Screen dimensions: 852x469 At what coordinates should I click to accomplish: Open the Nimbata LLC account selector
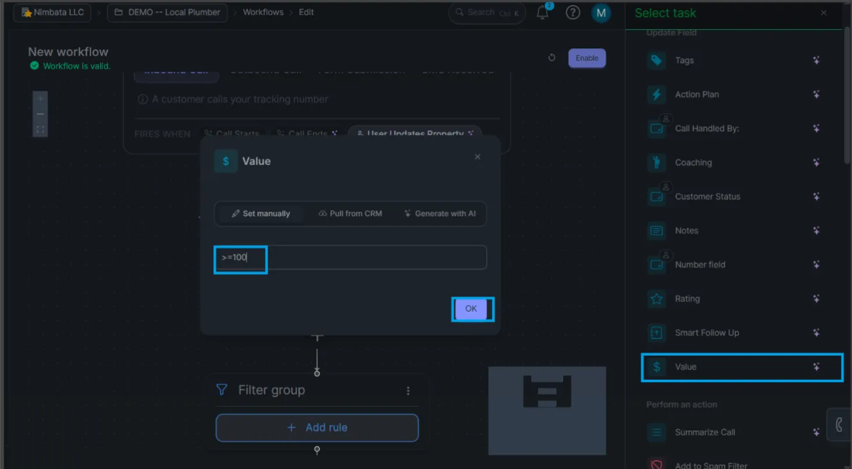coord(52,12)
